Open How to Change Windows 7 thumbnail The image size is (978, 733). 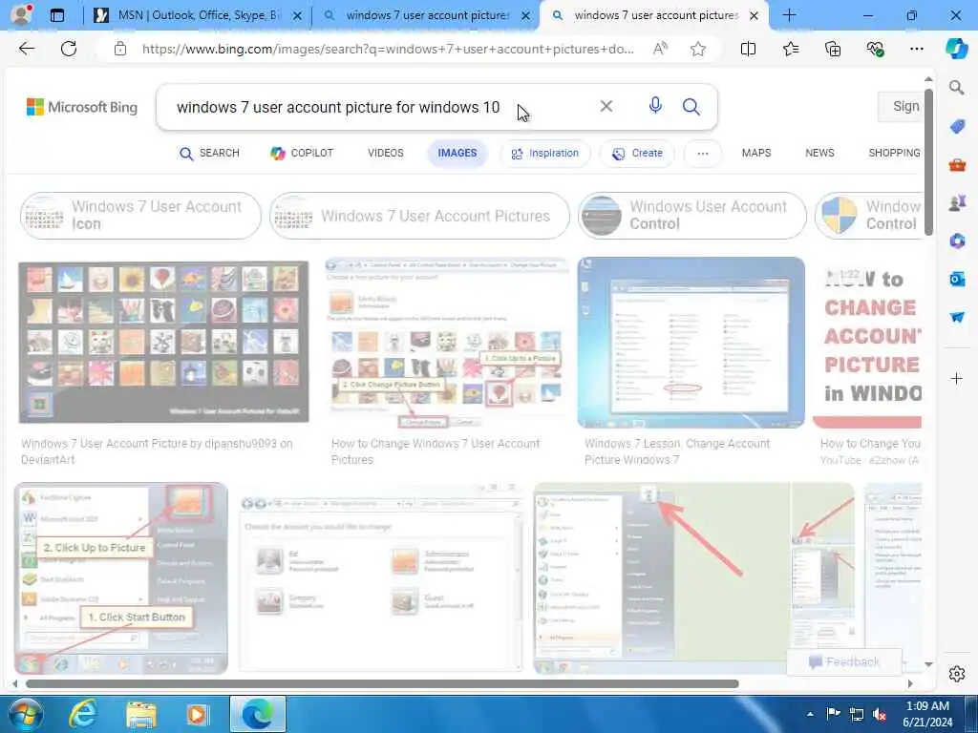446,344
